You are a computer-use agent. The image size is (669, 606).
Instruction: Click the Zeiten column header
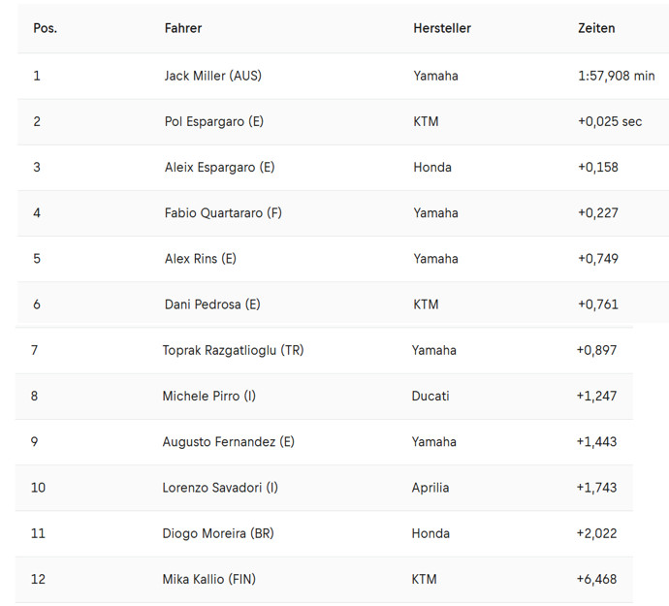point(596,29)
